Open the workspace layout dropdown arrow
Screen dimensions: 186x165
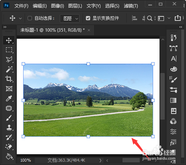(x=169, y=18)
